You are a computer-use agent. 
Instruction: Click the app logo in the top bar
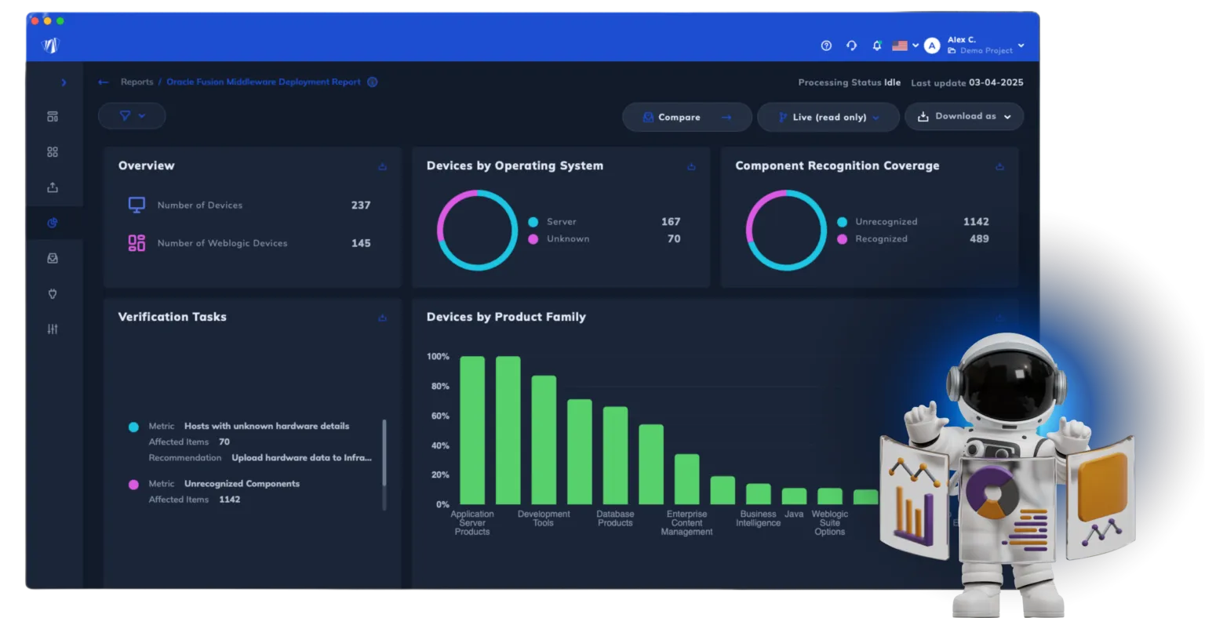pyautogui.click(x=51, y=45)
